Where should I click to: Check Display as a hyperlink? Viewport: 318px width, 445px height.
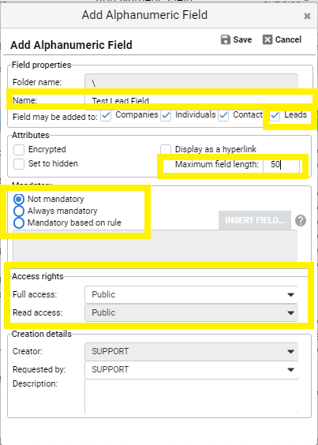[x=166, y=149]
